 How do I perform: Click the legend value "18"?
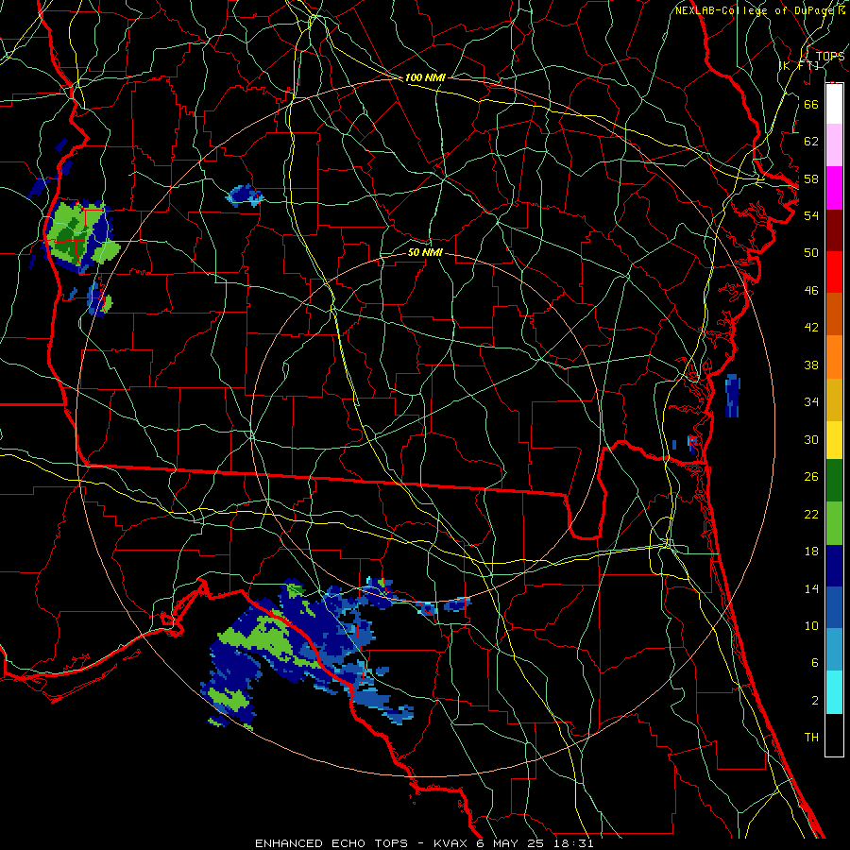tap(811, 551)
